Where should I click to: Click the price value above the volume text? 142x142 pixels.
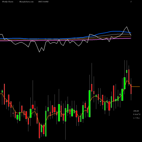pyautogui.click(x=136, y=111)
